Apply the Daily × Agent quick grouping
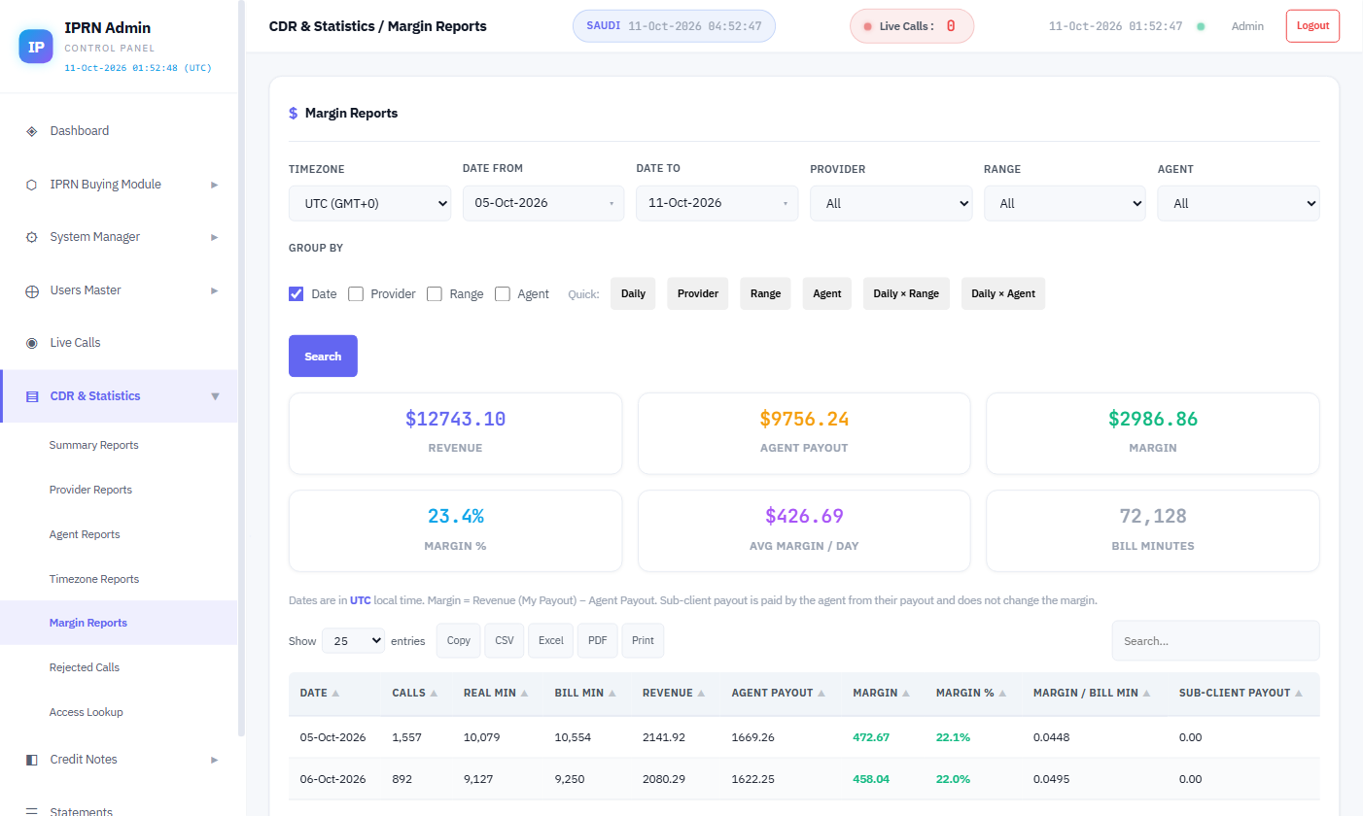The image size is (1363, 816). pos(1003,293)
